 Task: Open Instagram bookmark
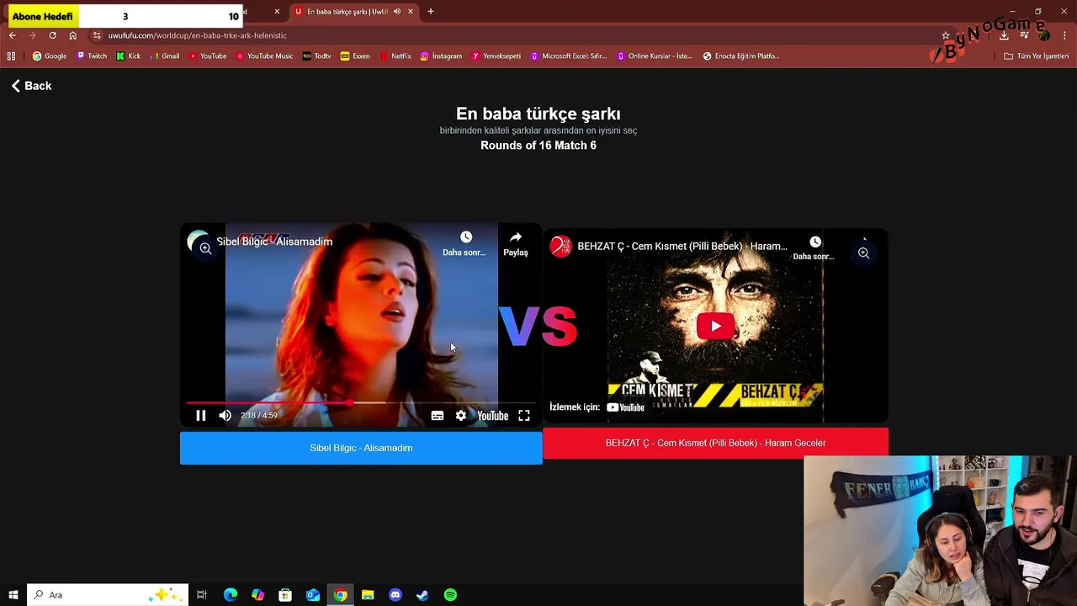pos(441,56)
